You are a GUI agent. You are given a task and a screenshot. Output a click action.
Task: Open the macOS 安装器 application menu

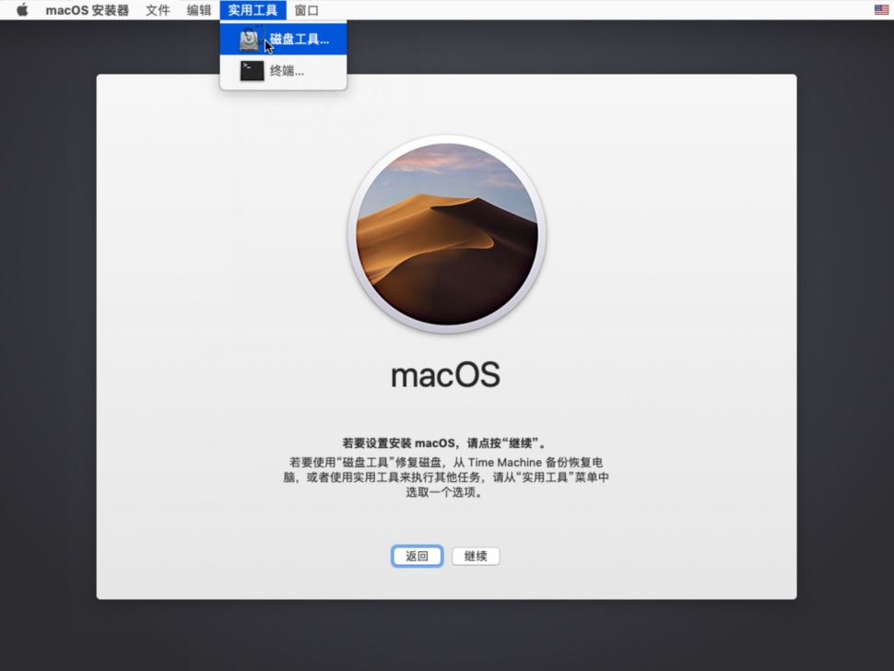[x=88, y=10]
